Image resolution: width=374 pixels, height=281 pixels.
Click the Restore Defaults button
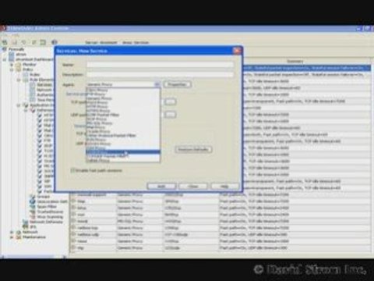[193, 150]
